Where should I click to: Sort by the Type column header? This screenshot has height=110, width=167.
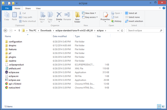[77, 36]
